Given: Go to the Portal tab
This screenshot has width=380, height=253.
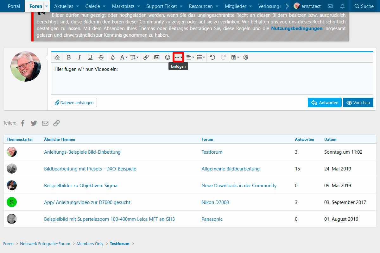Looking at the screenshot, I should (14, 6).
